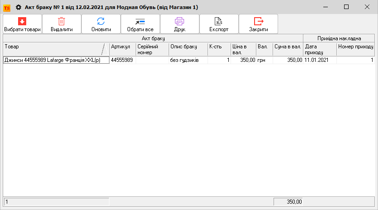
Task: Maximize the Акт браку window
Action: tap(346, 7)
